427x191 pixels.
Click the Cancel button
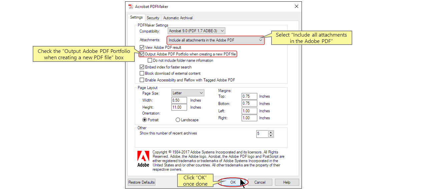coord(260,182)
